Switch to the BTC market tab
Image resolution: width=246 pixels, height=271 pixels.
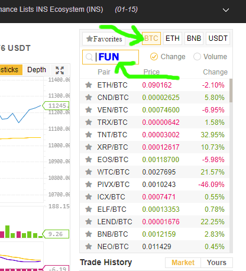tap(151, 38)
